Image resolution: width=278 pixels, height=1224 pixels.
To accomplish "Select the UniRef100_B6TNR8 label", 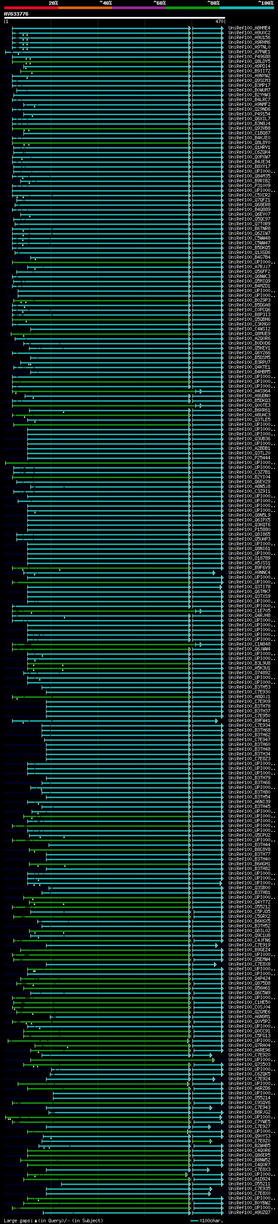I will tap(249, 228).
